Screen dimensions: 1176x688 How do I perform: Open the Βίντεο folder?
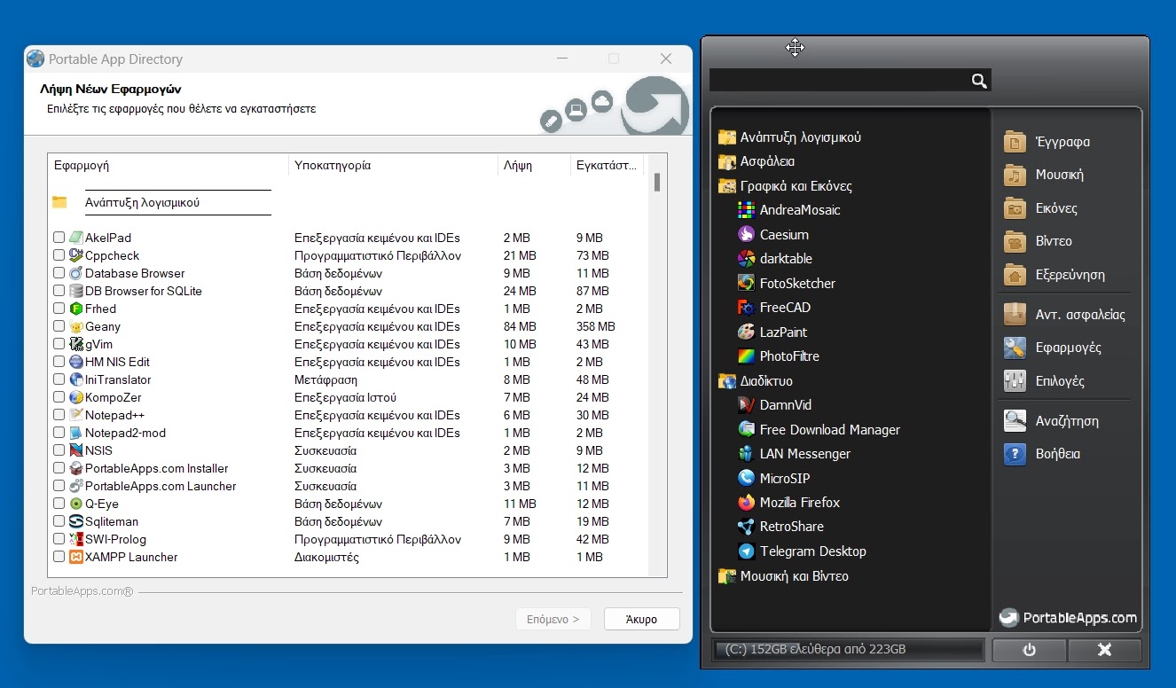(1038, 241)
